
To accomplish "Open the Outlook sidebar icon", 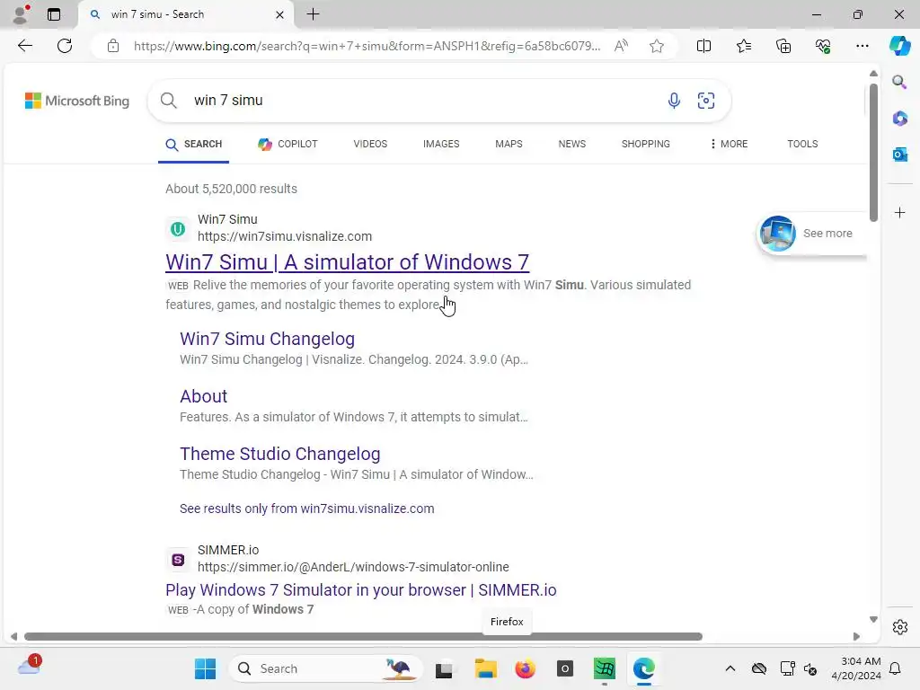I will (899, 155).
